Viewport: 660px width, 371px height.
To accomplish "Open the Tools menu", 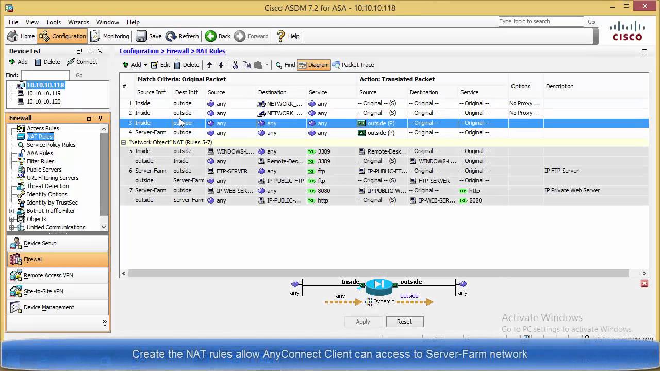I will pyautogui.click(x=53, y=22).
